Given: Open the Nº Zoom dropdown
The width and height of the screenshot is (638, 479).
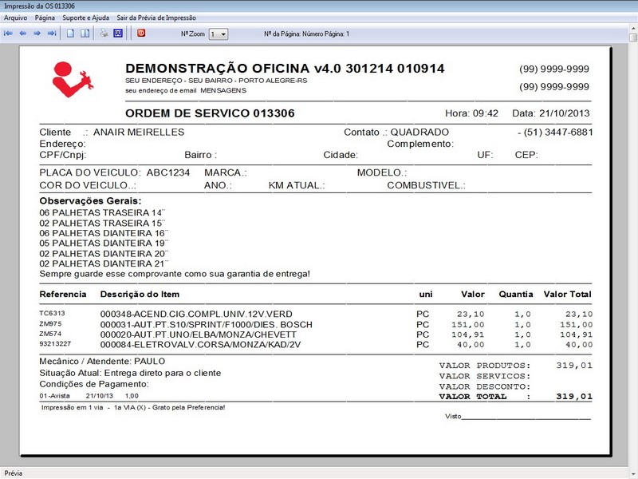Looking at the screenshot, I should (218, 34).
